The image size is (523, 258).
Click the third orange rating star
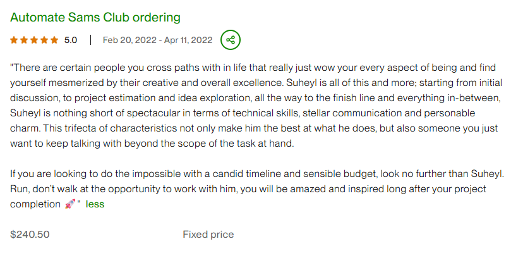coord(34,40)
